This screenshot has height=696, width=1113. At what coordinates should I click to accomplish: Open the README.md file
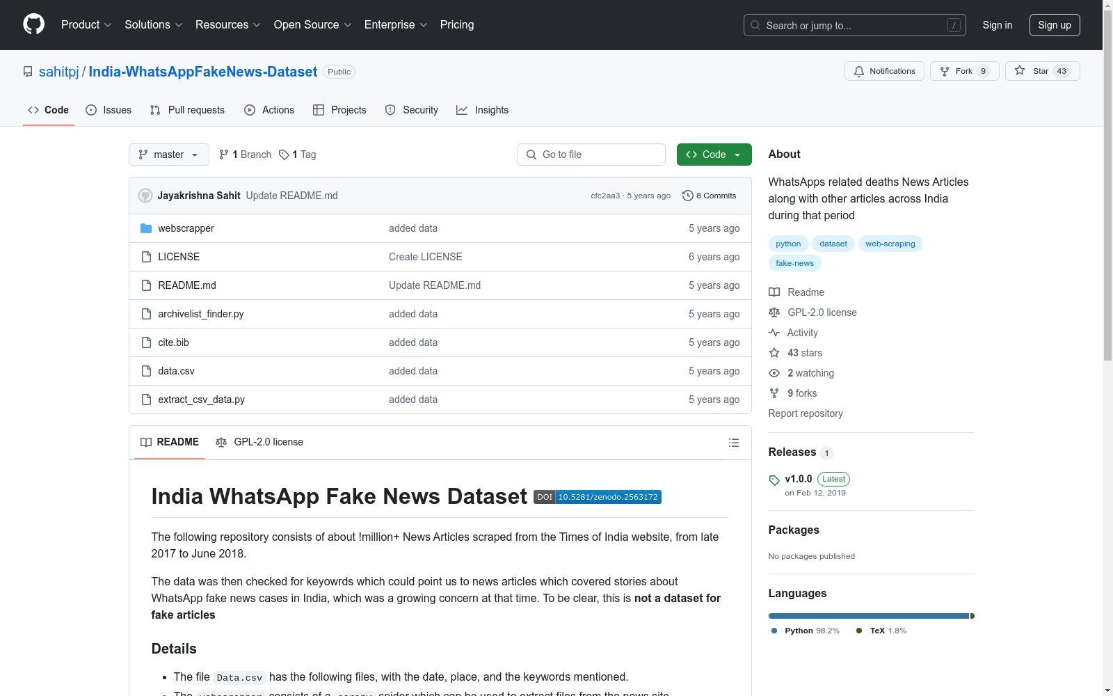click(187, 285)
